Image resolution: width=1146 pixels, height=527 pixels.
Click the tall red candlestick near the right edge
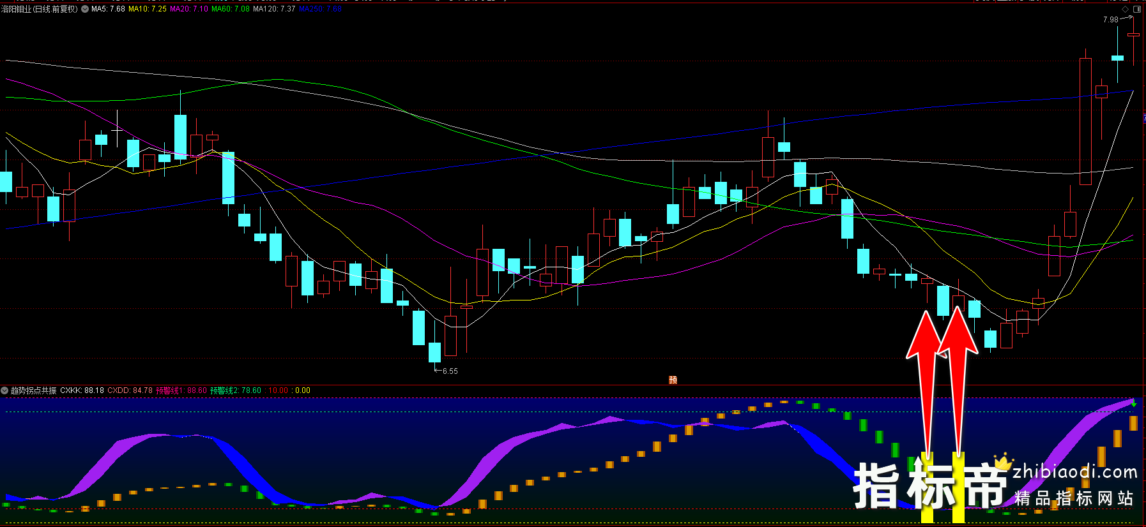[x=1085, y=121]
